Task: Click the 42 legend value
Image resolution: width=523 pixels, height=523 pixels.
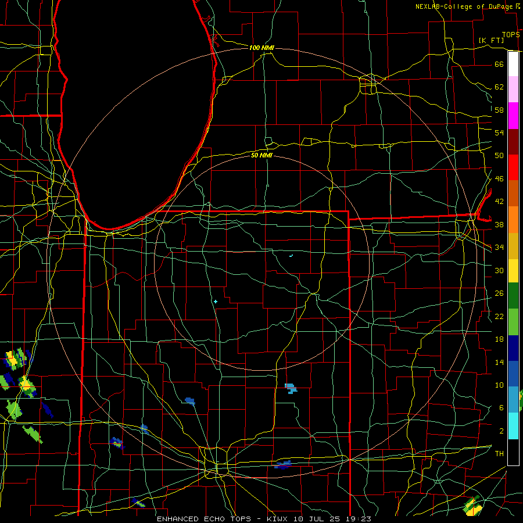Action: (499, 202)
